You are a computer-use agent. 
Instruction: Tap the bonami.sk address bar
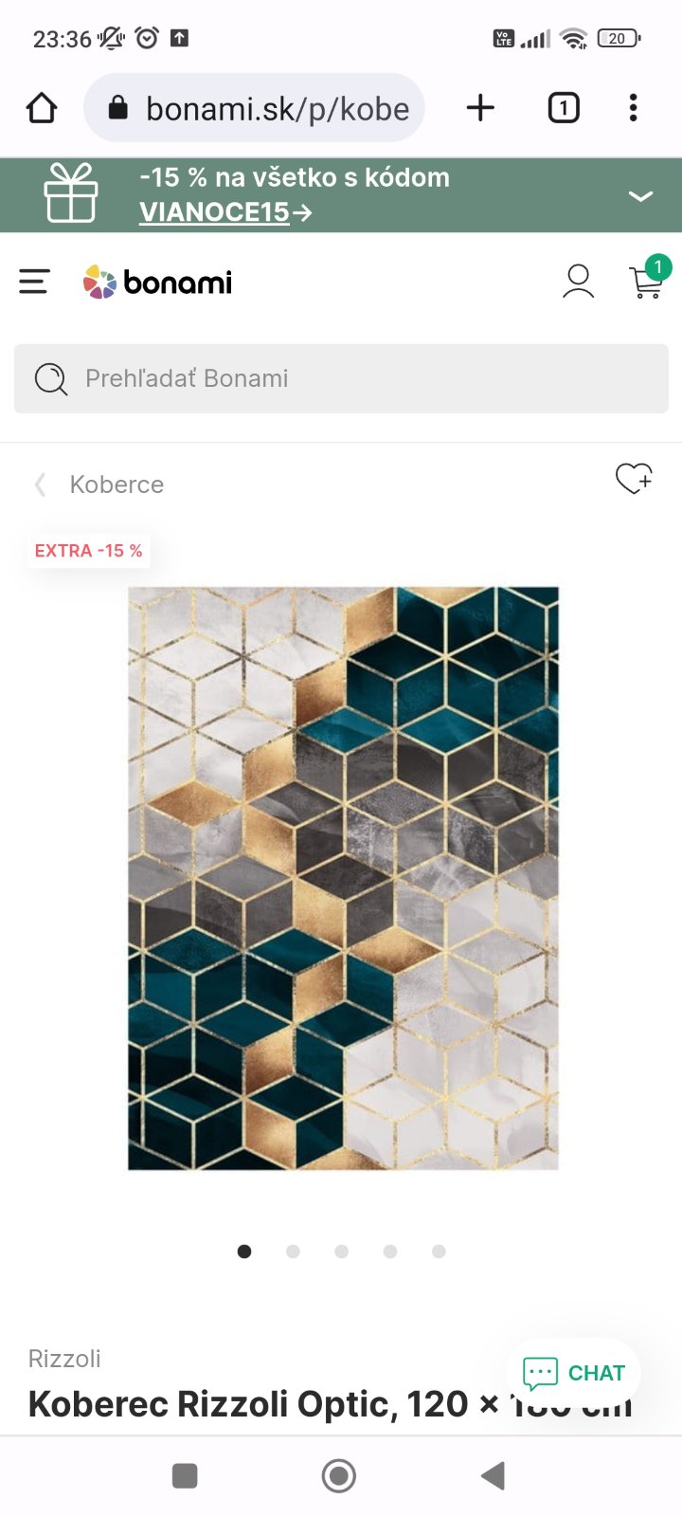pyautogui.click(x=254, y=108)
